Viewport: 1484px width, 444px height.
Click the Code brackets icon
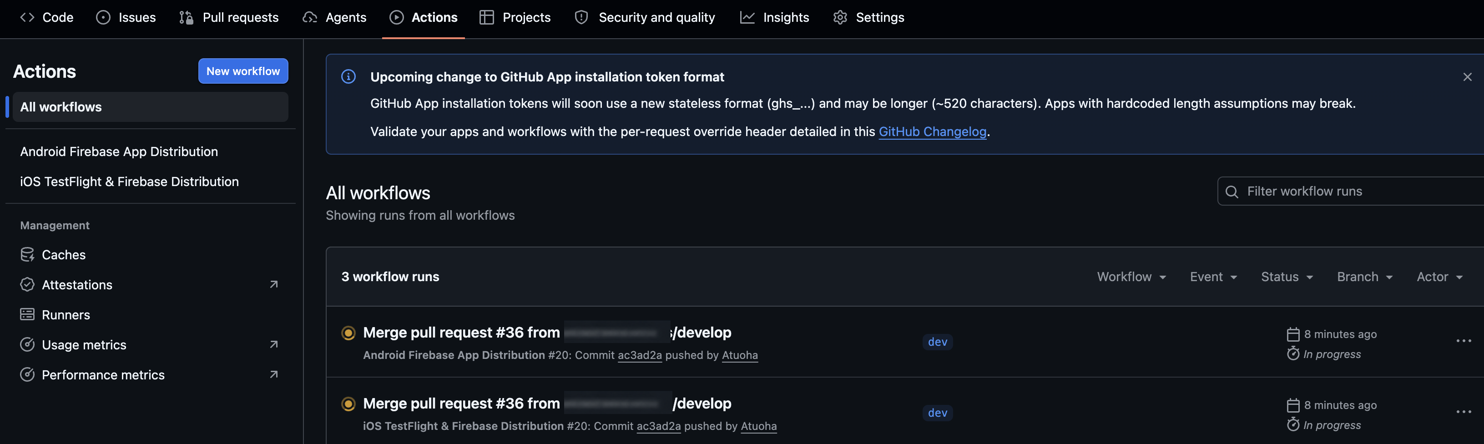click(x=27, y=17)
